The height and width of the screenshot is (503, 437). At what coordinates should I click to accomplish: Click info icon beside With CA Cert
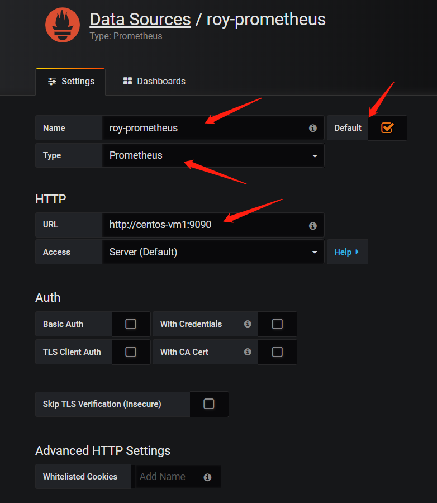248,352
